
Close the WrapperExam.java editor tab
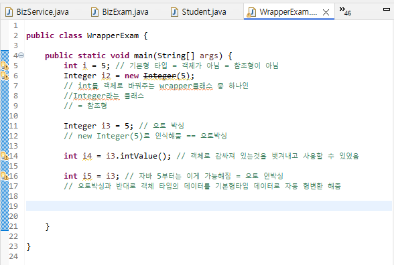(326, 12)
